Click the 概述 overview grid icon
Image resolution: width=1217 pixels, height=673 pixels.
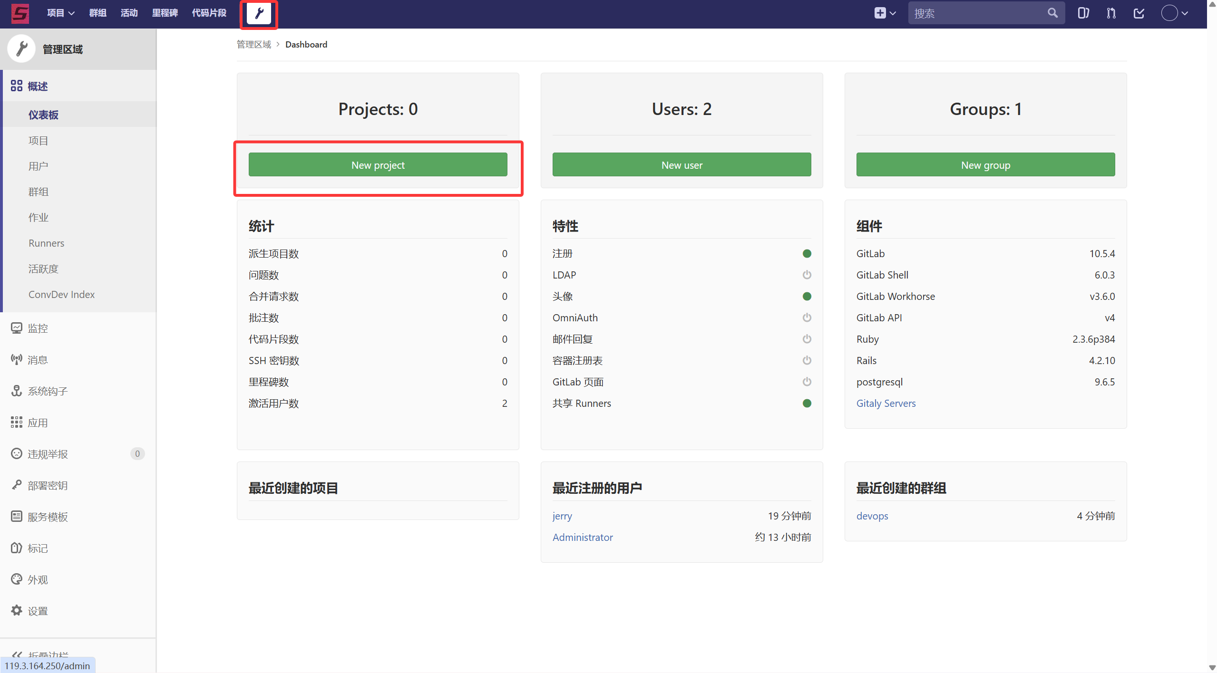click(17, 86)
